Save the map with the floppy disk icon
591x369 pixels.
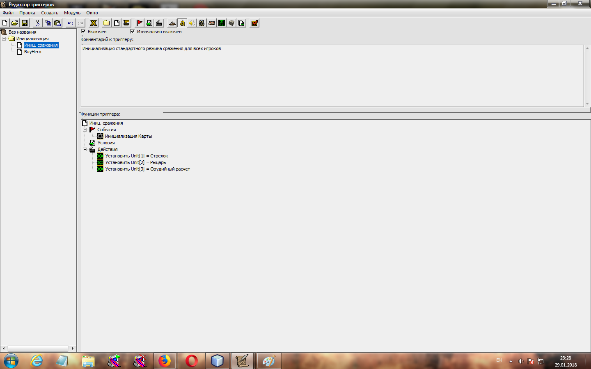25,23
